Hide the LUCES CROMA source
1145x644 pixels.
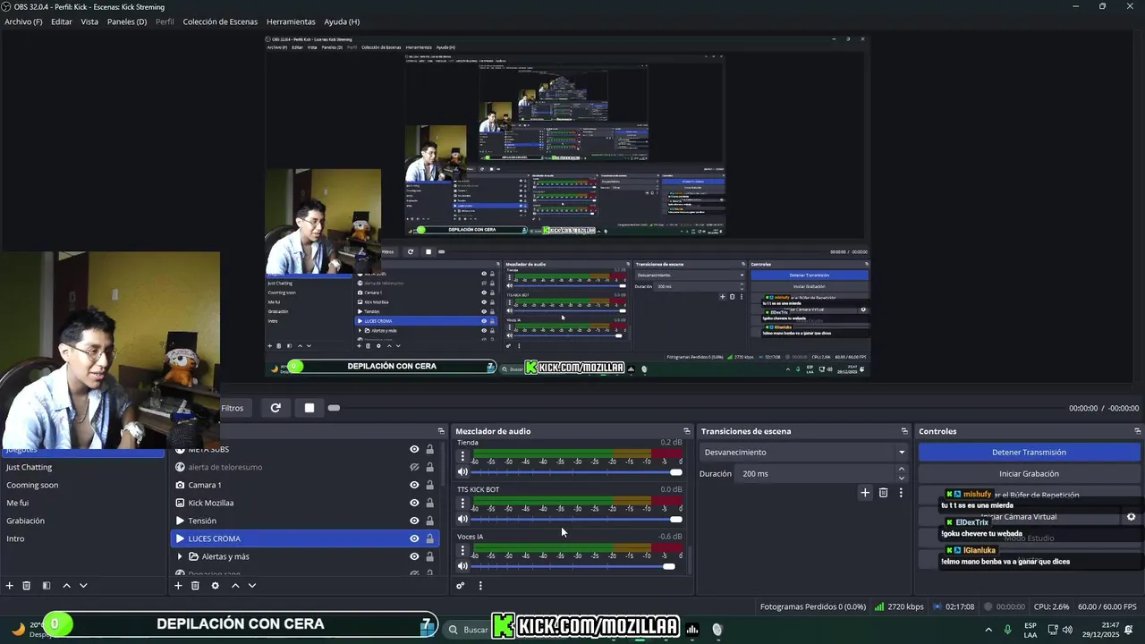tap(414, 538)
